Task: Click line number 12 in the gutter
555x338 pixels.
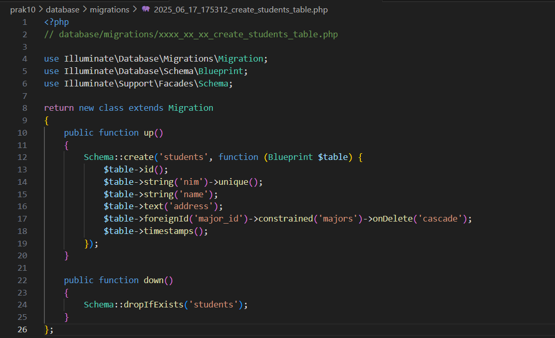Action: [x=22, y=157]
